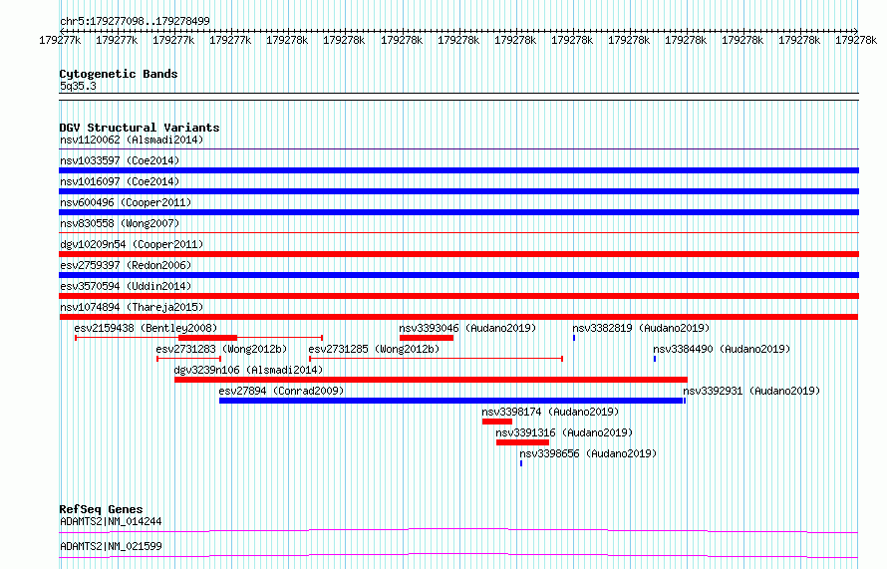
Task: Click the nsv3398174 (Audano2019) label
Action: click(550, 412)
